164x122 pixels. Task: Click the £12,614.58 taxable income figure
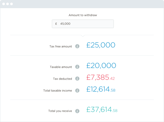pyautogui.click(x=101, y=89)
